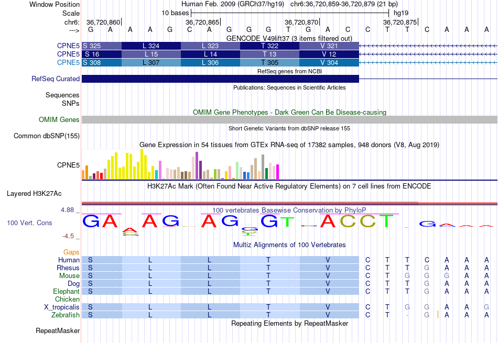Select the Chicken alignment row label
498x343 pixels.
pyautogui.click(x=67, y=299)
